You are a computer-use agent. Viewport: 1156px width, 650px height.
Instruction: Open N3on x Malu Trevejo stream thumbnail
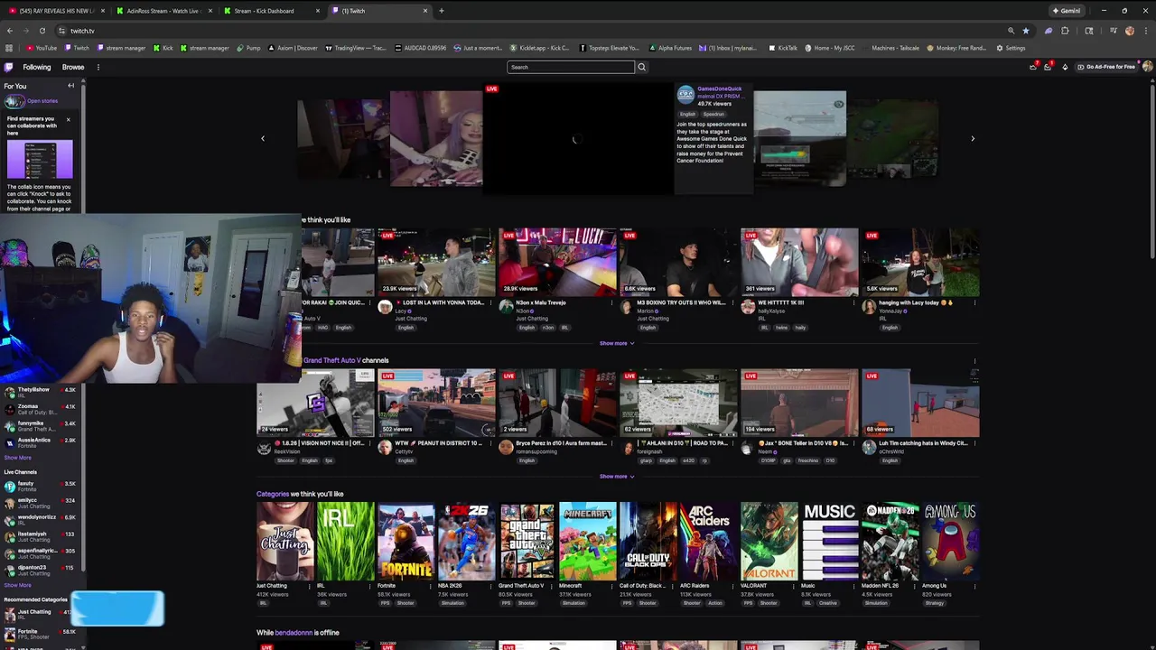click(557, 262)
